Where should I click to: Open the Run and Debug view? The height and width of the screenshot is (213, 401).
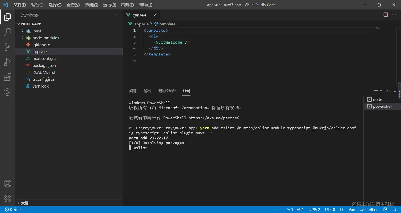point(7,62)
